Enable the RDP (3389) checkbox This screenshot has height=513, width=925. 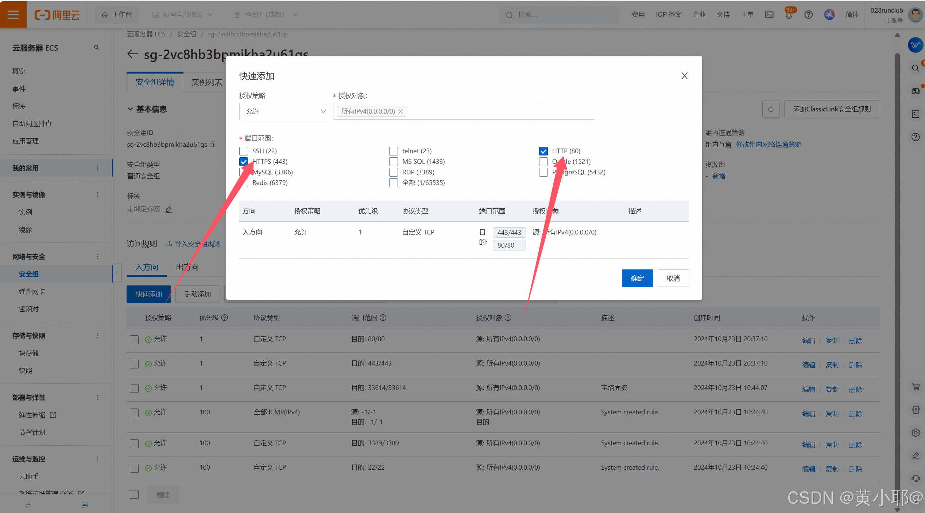click(394, 172)
